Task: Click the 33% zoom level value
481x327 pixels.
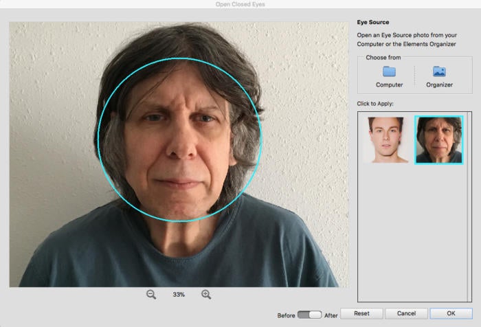Action: pyautogui.click(x=179, y=295)
